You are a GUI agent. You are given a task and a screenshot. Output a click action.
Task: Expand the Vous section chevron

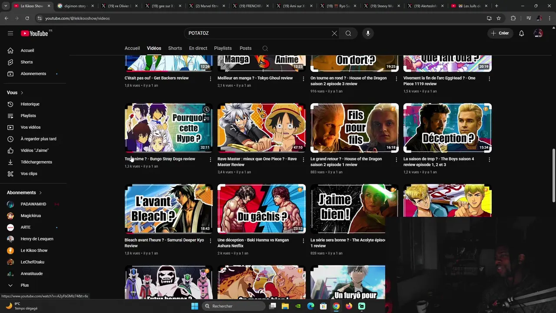click(x=22, y=93)
